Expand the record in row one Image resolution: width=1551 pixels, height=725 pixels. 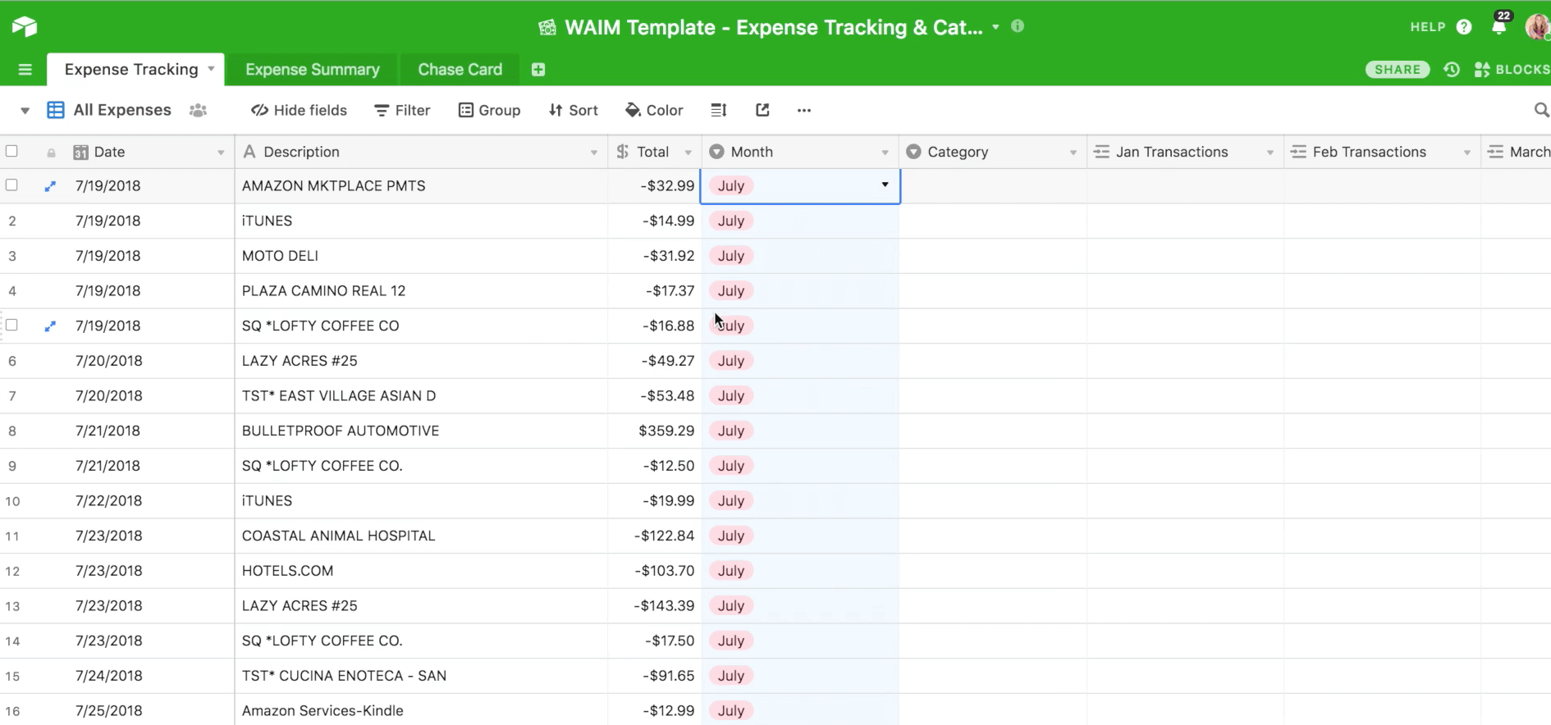coord(50,186)
